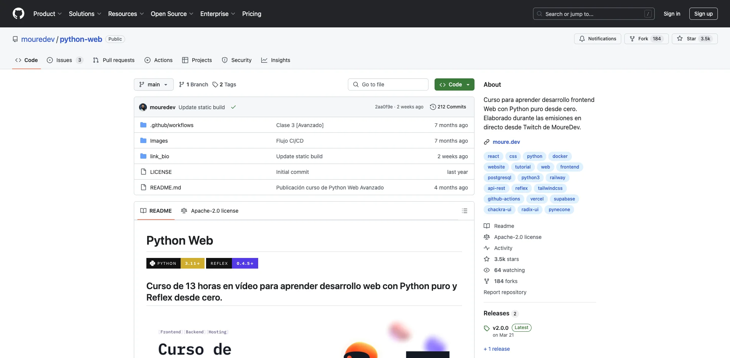Click the tag icon beside 2 Tags

215,84
